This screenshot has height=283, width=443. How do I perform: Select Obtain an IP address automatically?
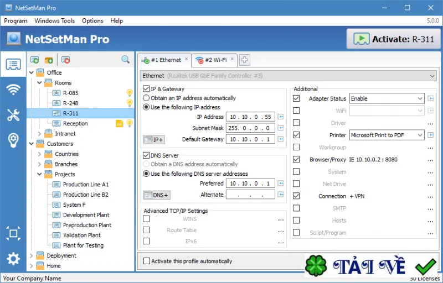[x=146, y=98]
